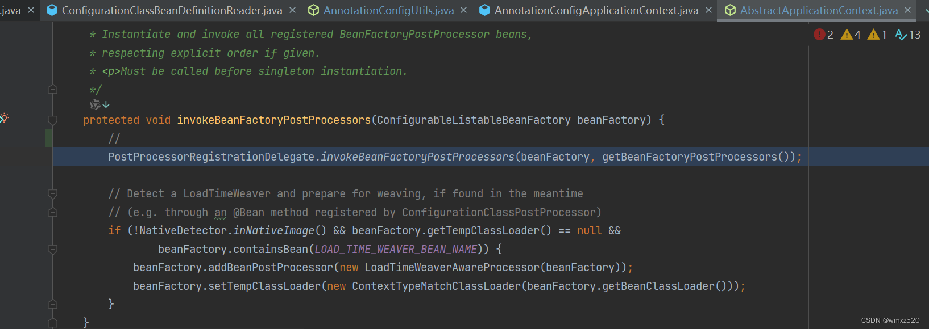Click the weak warnings indicator showing 1
Image resolution: width=929 pixels, height=329 pixels.
click(x=877, y=35)
